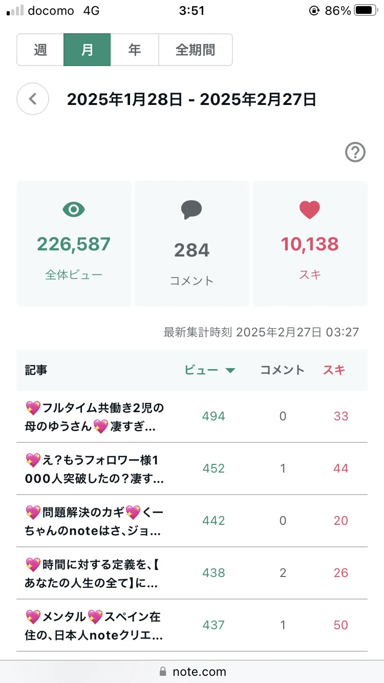384x683 pixels.
Task: Click the green eye views icon
Action: click(x=74, y=209)
